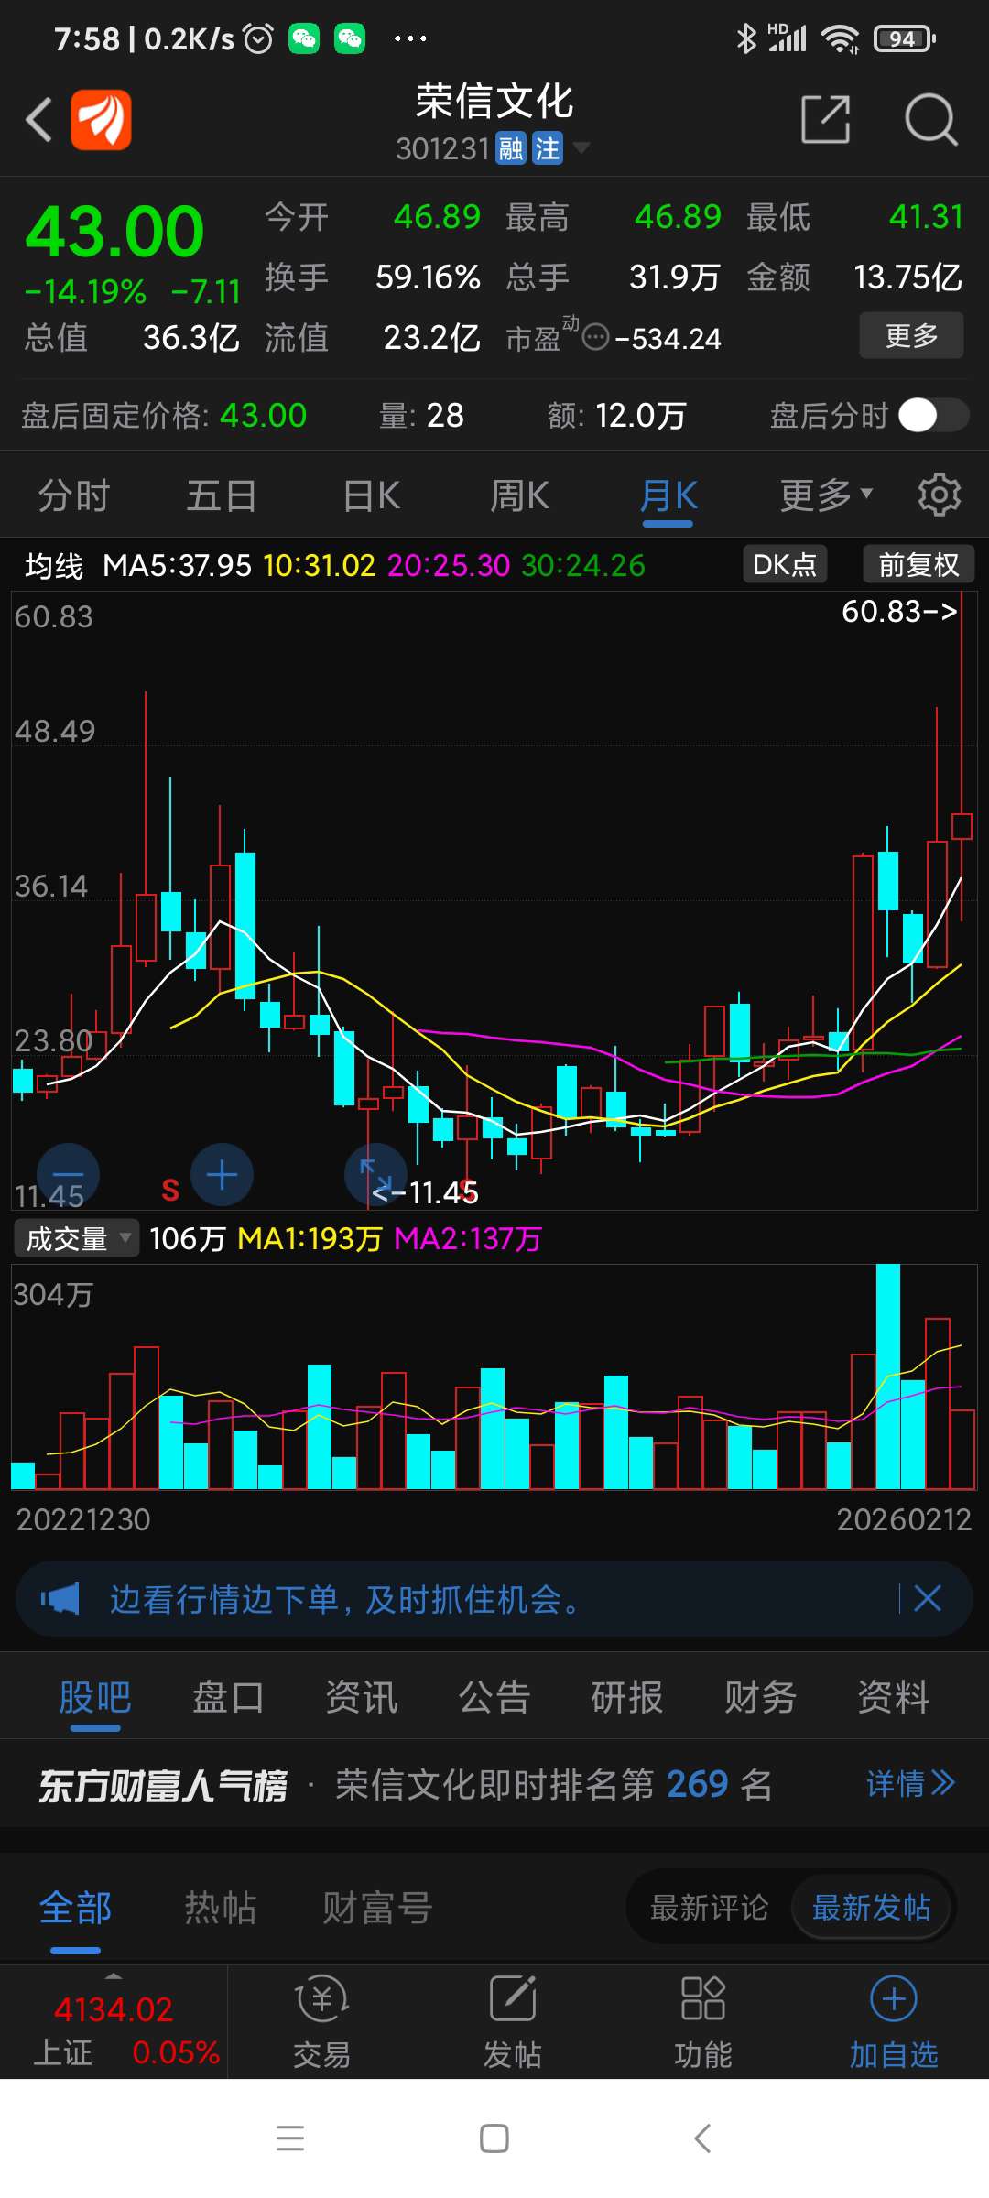The height and width of the screenshot is (2198, 989).
Task: Open 资讯 news tab
Action: [362, 1697]
